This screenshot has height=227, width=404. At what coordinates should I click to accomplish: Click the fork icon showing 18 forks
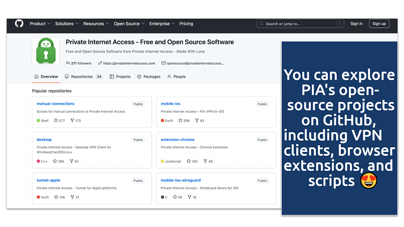point(189,197)
